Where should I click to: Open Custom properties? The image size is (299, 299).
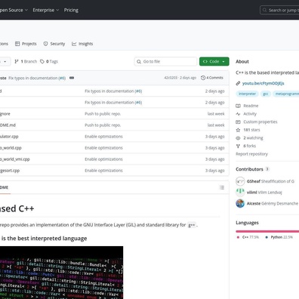coord(260,122)
